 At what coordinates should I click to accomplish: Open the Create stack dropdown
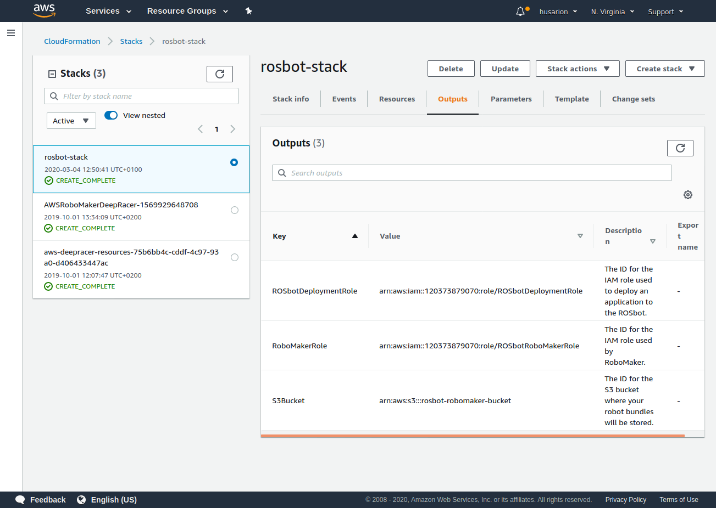coord(665,69)
